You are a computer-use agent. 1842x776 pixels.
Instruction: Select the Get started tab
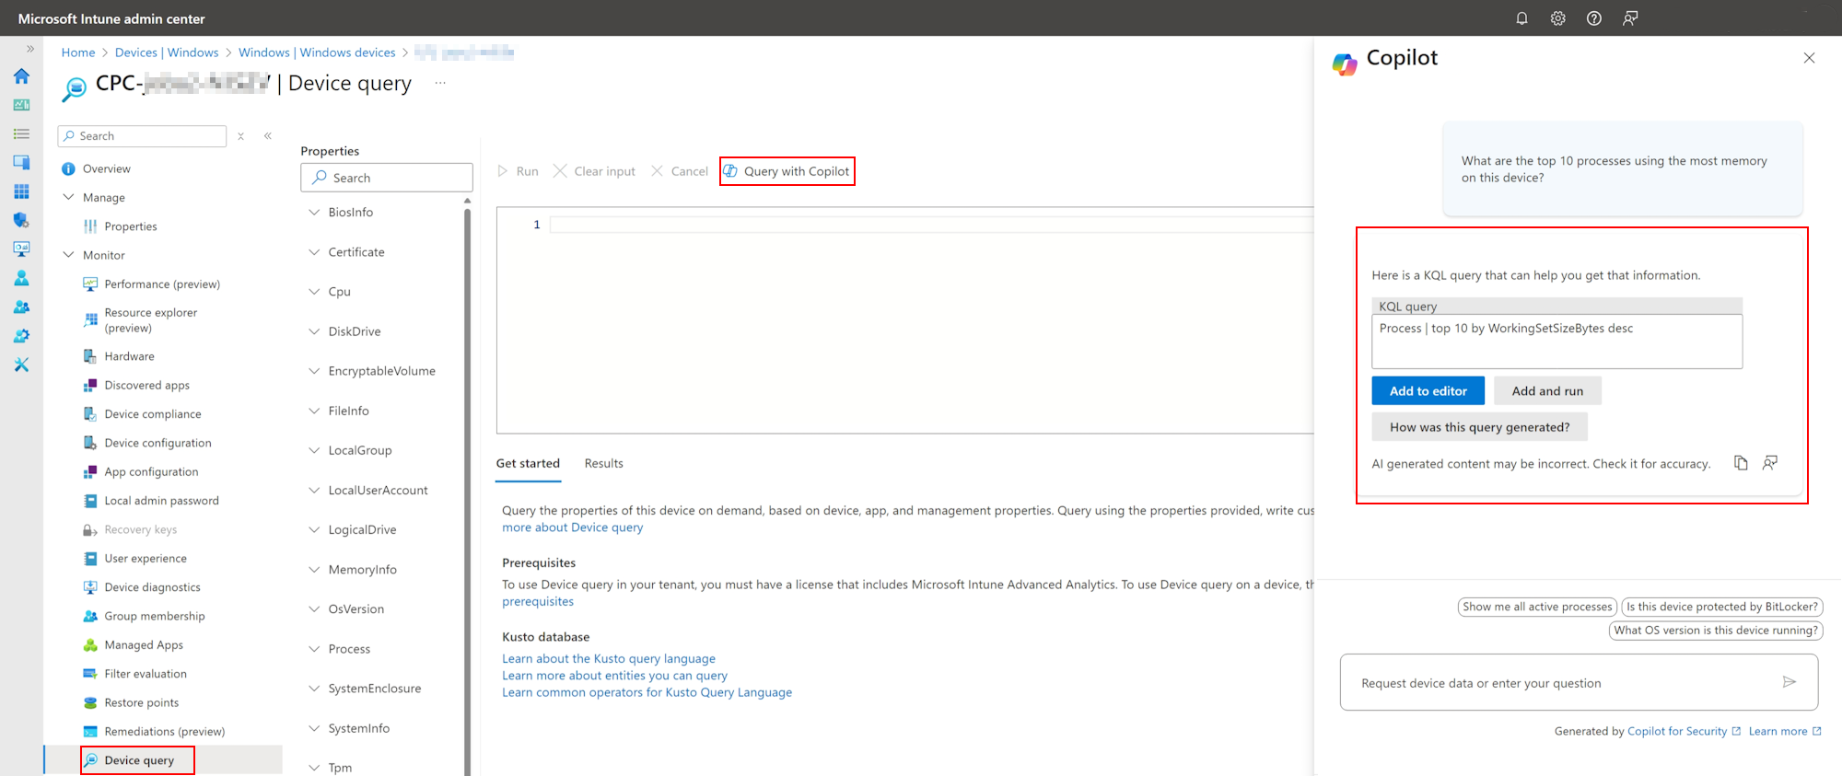(x=528, y=463)
